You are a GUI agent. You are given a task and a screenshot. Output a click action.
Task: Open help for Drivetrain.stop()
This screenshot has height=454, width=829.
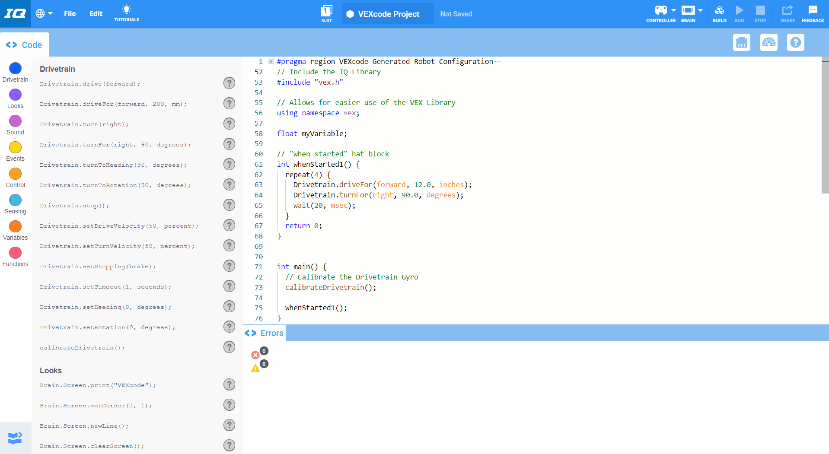[229, 205]
